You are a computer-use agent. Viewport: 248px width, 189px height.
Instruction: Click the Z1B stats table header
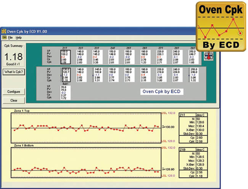(x=193, y=149)
